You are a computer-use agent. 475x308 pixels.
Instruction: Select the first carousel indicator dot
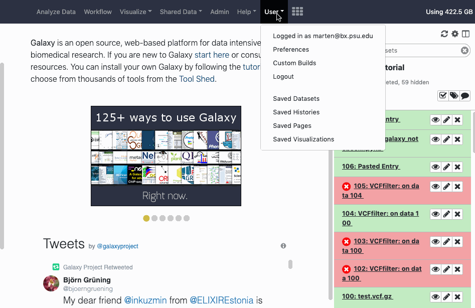tap(146, 218)
